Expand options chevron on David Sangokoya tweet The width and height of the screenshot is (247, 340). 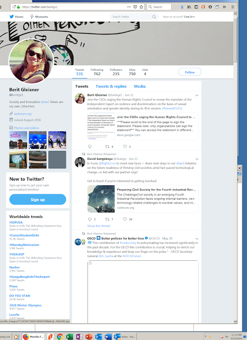197,159
